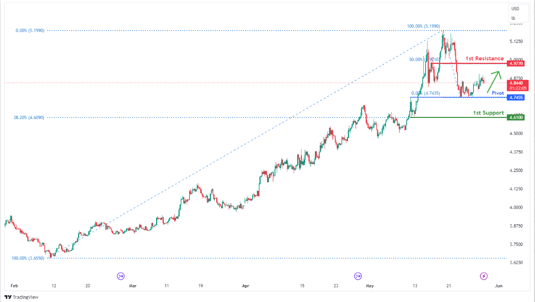Viewport: 535px width, 302px height.
Task: Click the 50.00% Fibonacci retracement label
Action: [x=424, y=59]
